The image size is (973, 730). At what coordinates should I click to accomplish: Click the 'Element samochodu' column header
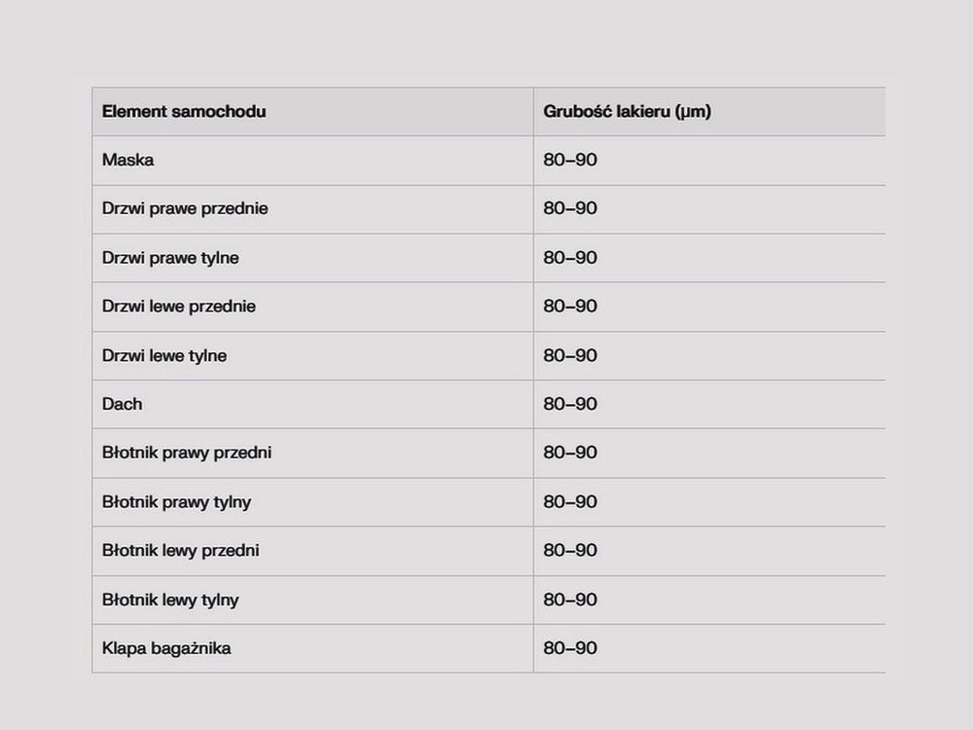312,112
